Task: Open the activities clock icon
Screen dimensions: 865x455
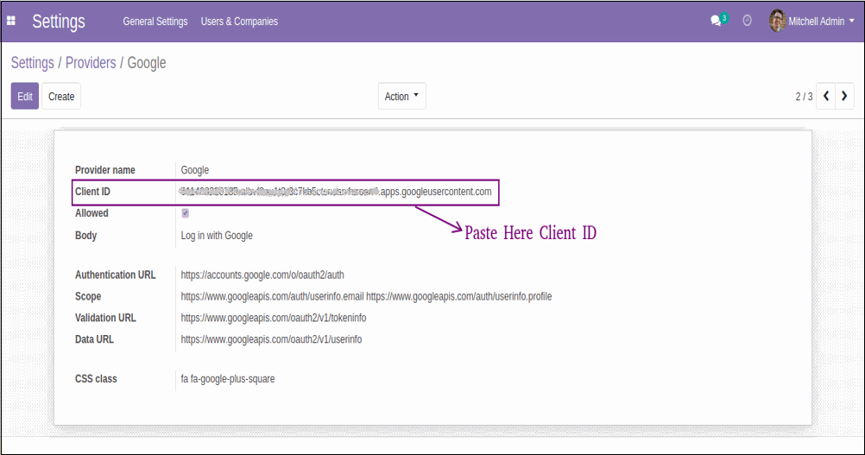Action: click(x=747, y=21)
